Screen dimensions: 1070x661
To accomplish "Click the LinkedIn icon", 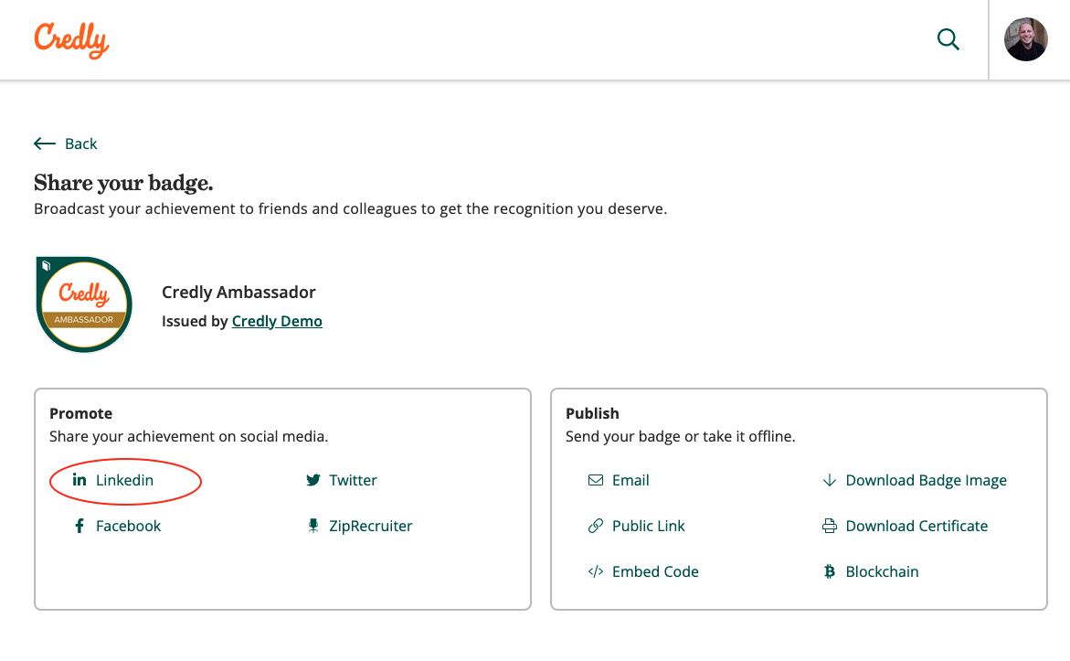I will pos(79,480).
